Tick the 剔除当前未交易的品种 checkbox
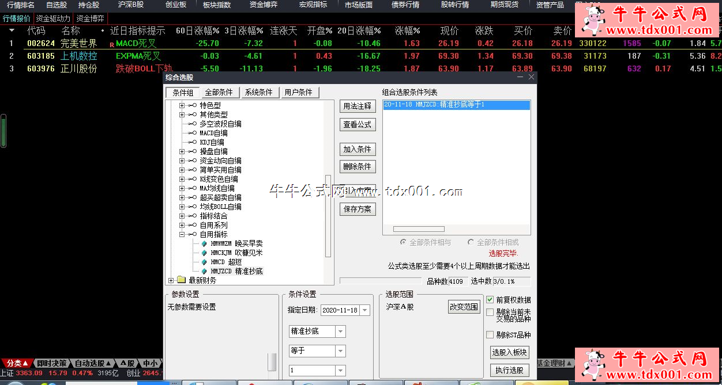722x385 pixels. click(490, 312)
